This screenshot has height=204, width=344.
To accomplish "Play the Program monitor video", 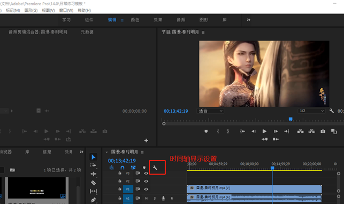I will pos(264,131).
